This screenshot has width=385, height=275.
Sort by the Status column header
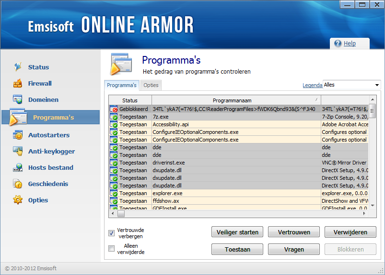coord(130,100)
